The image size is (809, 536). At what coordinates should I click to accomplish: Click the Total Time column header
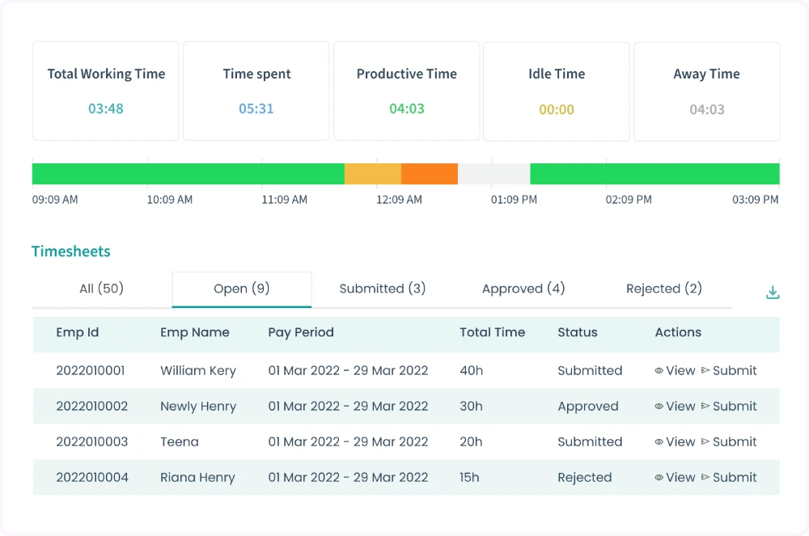tap(492, 332)
